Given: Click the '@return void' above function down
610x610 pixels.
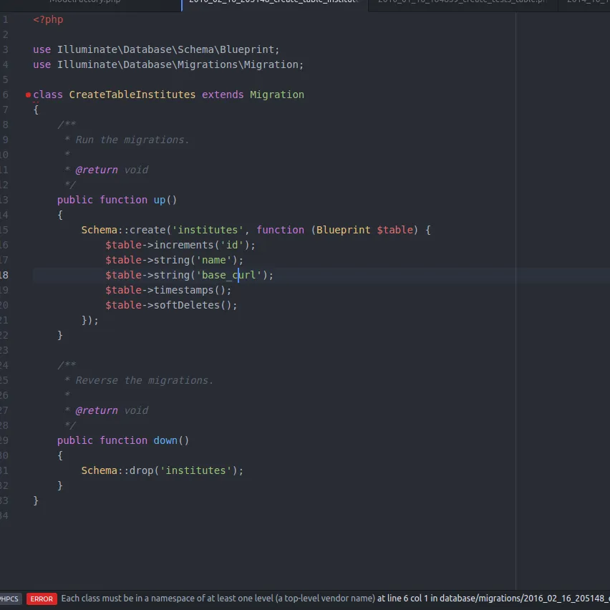Looking at the screenshot, I should (x=112, y=410).
